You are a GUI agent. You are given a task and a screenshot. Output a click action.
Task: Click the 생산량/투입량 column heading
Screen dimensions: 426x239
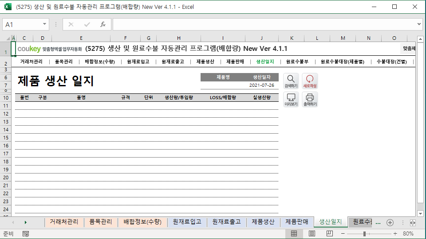(178, 97)
